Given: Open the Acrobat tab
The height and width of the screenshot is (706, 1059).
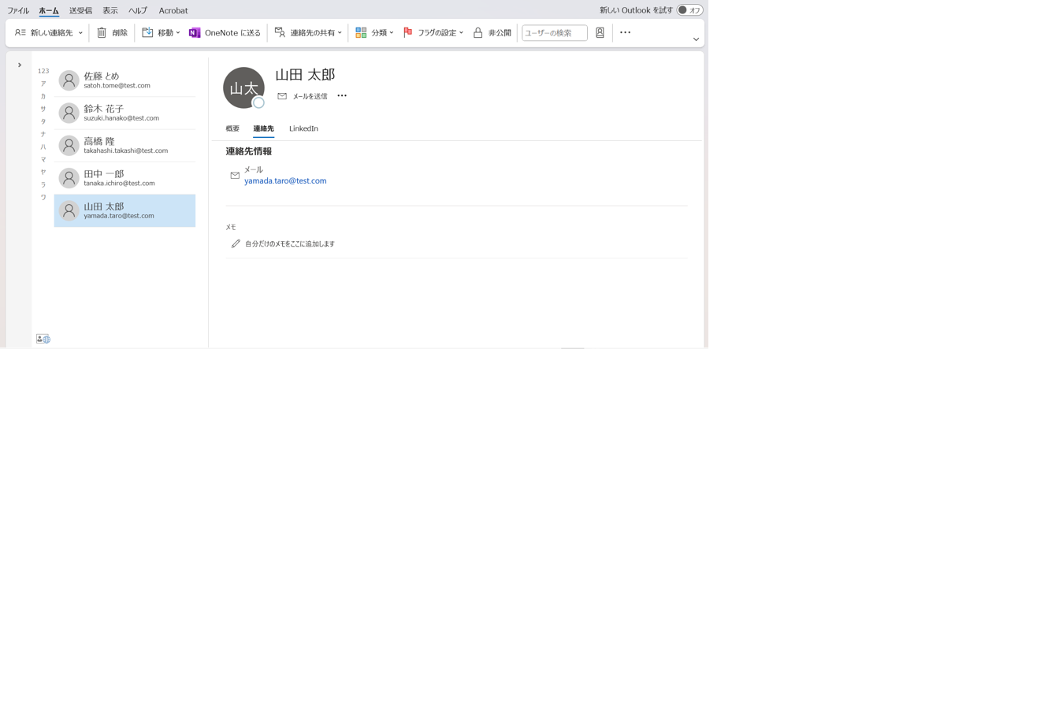Looking at the screenshot, I should coord(173,11).
